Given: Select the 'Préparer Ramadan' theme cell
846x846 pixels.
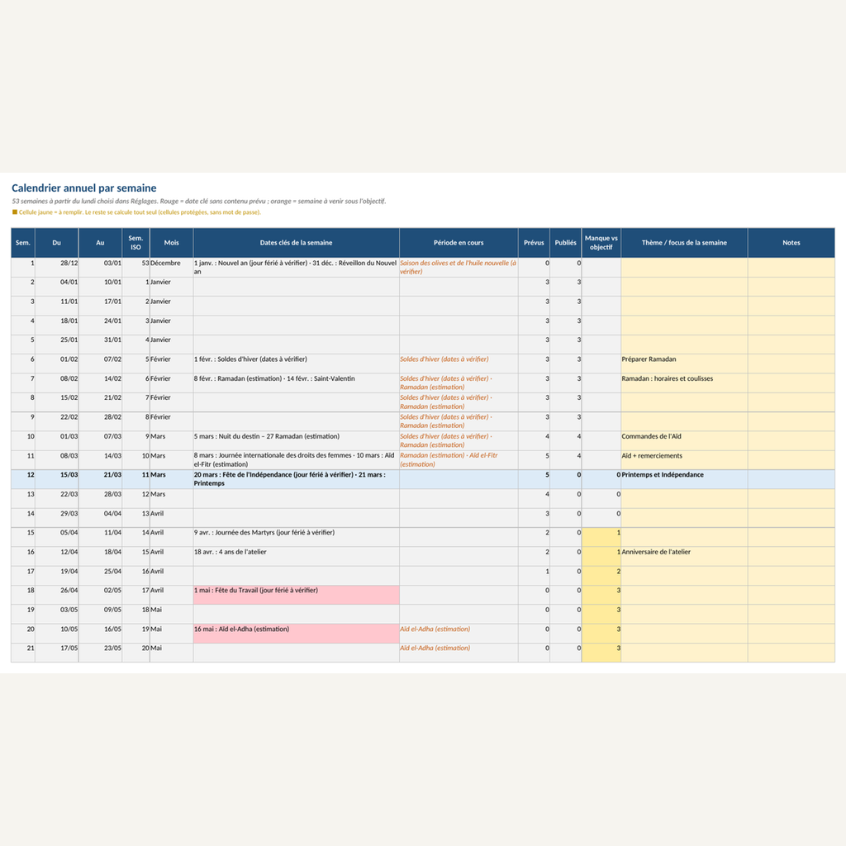Looking at the screenshot, I should click(x=684, y=364).
